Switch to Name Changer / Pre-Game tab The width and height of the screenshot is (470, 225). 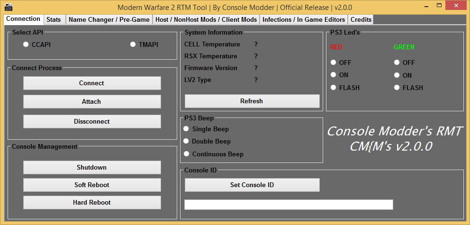click(109, 19)
